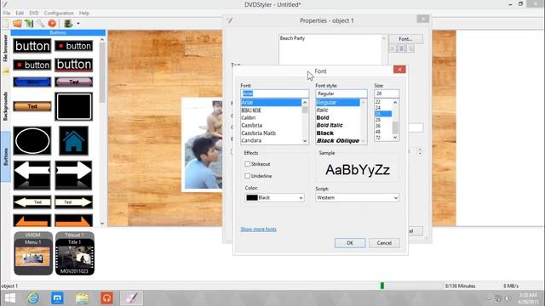545x306 pixels.
Task: Select the cream right arrow Text button
Action: point(74,202)
